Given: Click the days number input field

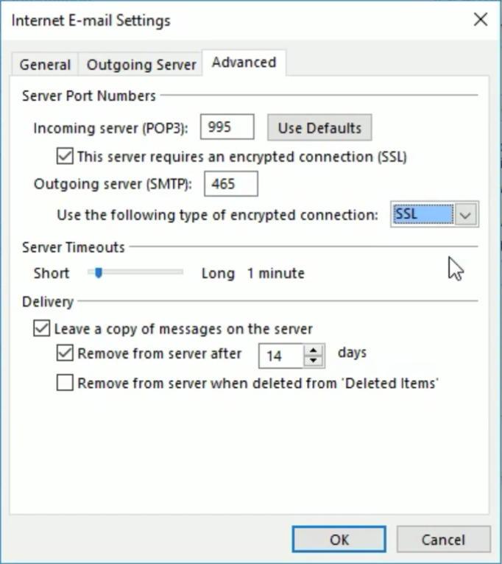Looking at the screenshot, I should [x=281, y=356].
